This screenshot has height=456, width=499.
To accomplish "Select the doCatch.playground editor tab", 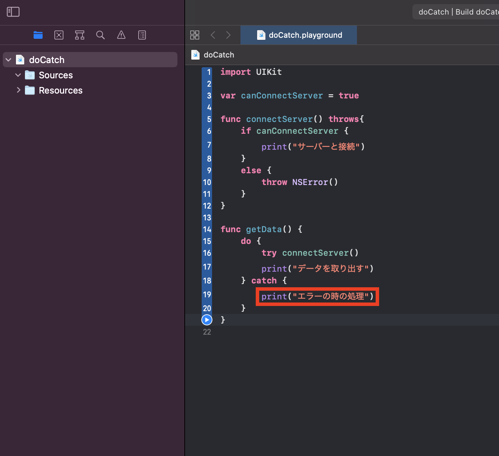I will pos(299,35).
